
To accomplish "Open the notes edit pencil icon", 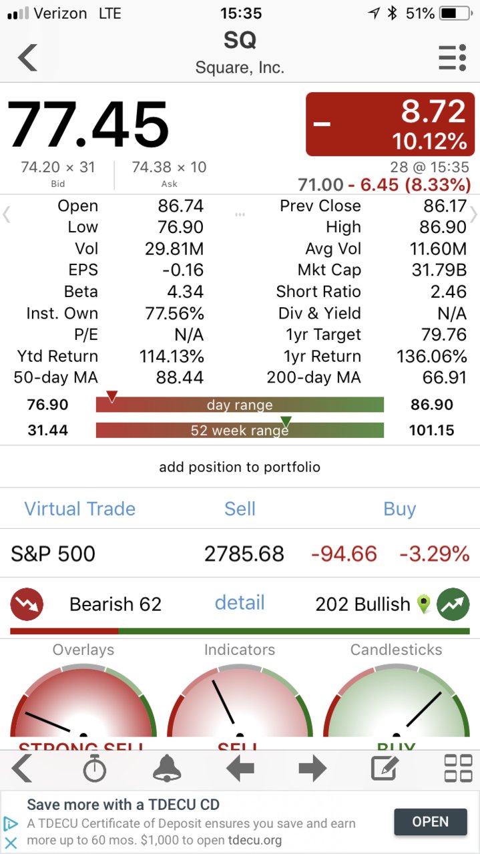I will click(385, 769).
